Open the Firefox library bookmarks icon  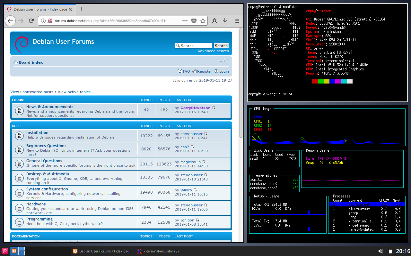214,21
